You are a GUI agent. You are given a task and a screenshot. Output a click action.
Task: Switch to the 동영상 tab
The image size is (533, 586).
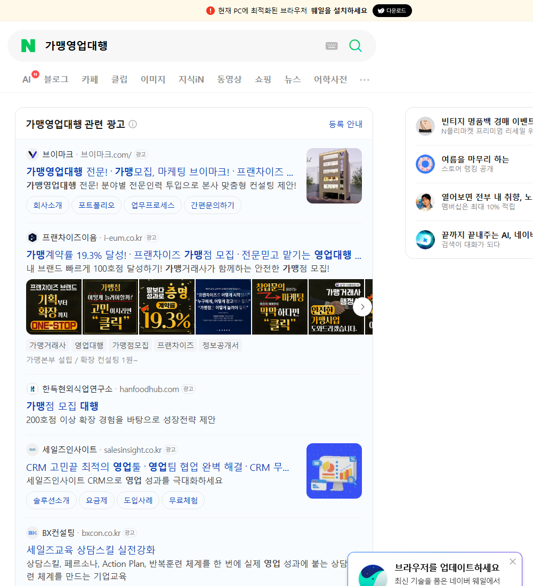point(229,79)
